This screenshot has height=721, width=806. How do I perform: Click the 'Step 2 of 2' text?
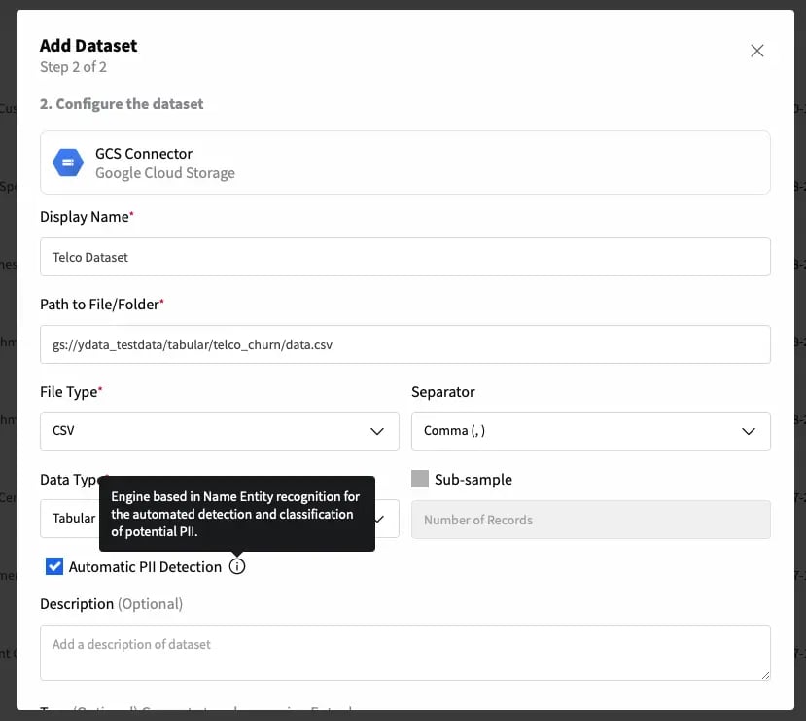point(74,67)
